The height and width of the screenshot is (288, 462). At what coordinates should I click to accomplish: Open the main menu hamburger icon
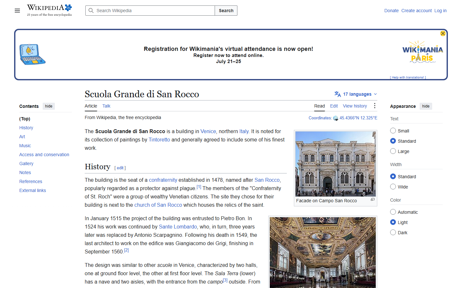pyautogui.click(x=17, y=11)
